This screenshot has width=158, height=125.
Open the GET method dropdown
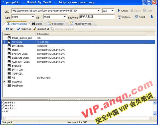113,11
